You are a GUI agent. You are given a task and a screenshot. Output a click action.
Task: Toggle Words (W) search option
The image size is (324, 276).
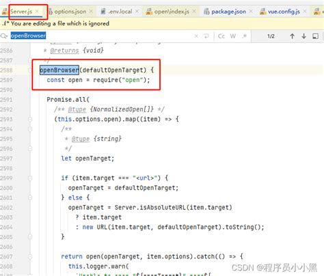point(233,36)
